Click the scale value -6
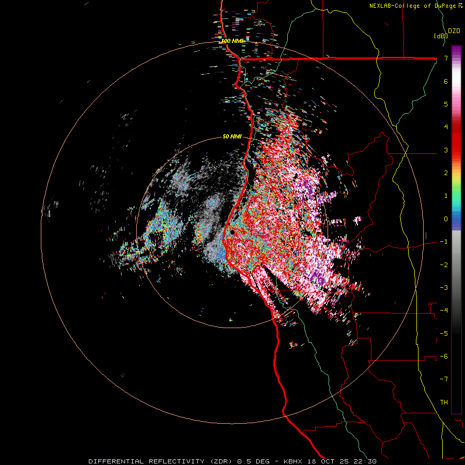The width and height of the screenshot is (465, 465). pos(444,357)
